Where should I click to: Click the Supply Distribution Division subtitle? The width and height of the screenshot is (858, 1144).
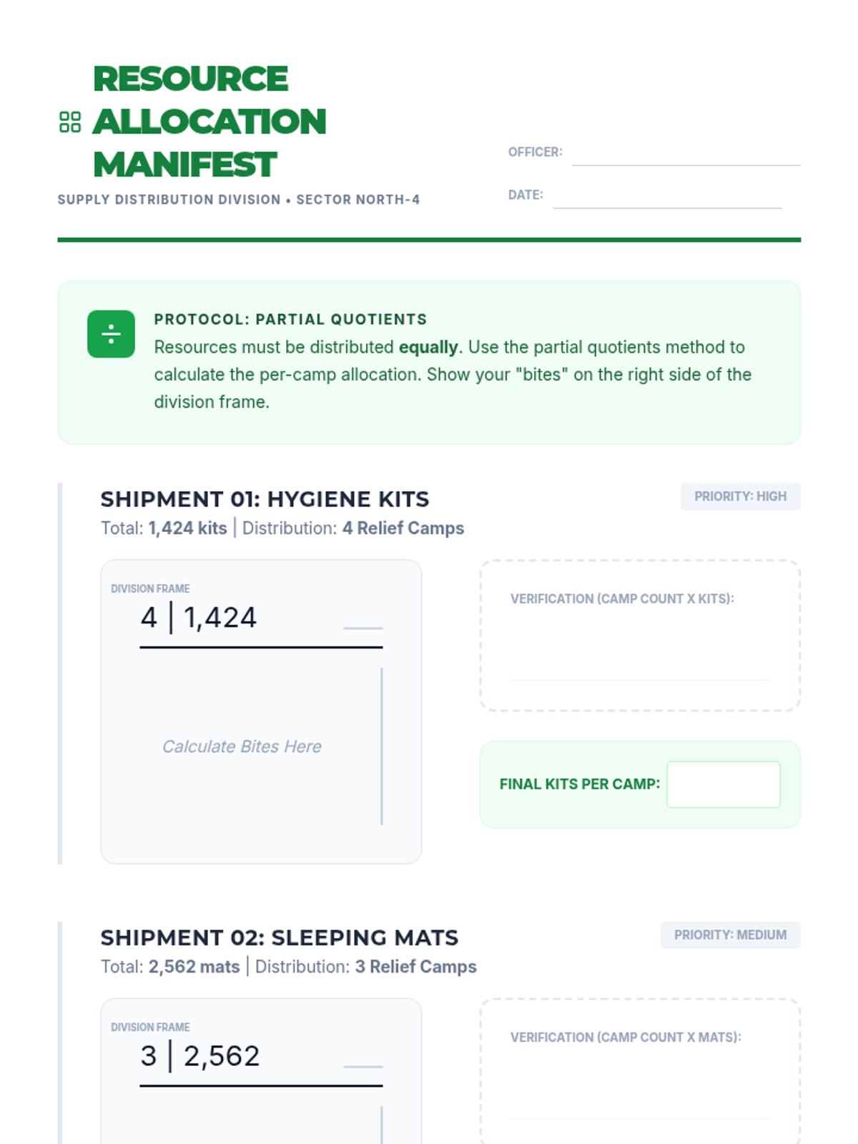click(238, 200)
